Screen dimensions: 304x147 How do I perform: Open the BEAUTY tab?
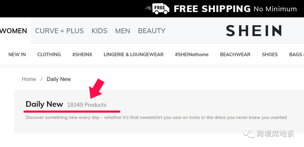pyautogui.click(x=152, y=31)
